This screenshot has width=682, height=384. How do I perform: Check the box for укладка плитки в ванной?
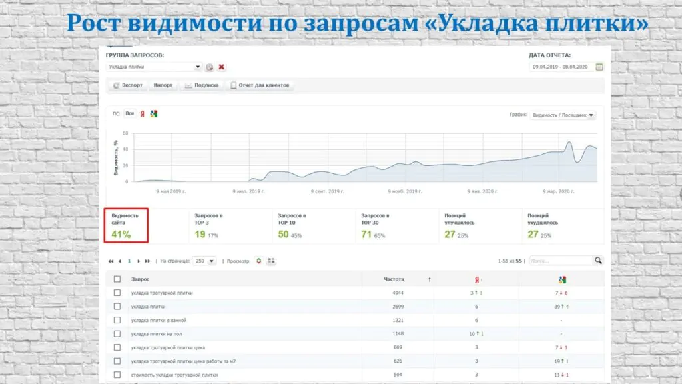click(x=117, y=320)
